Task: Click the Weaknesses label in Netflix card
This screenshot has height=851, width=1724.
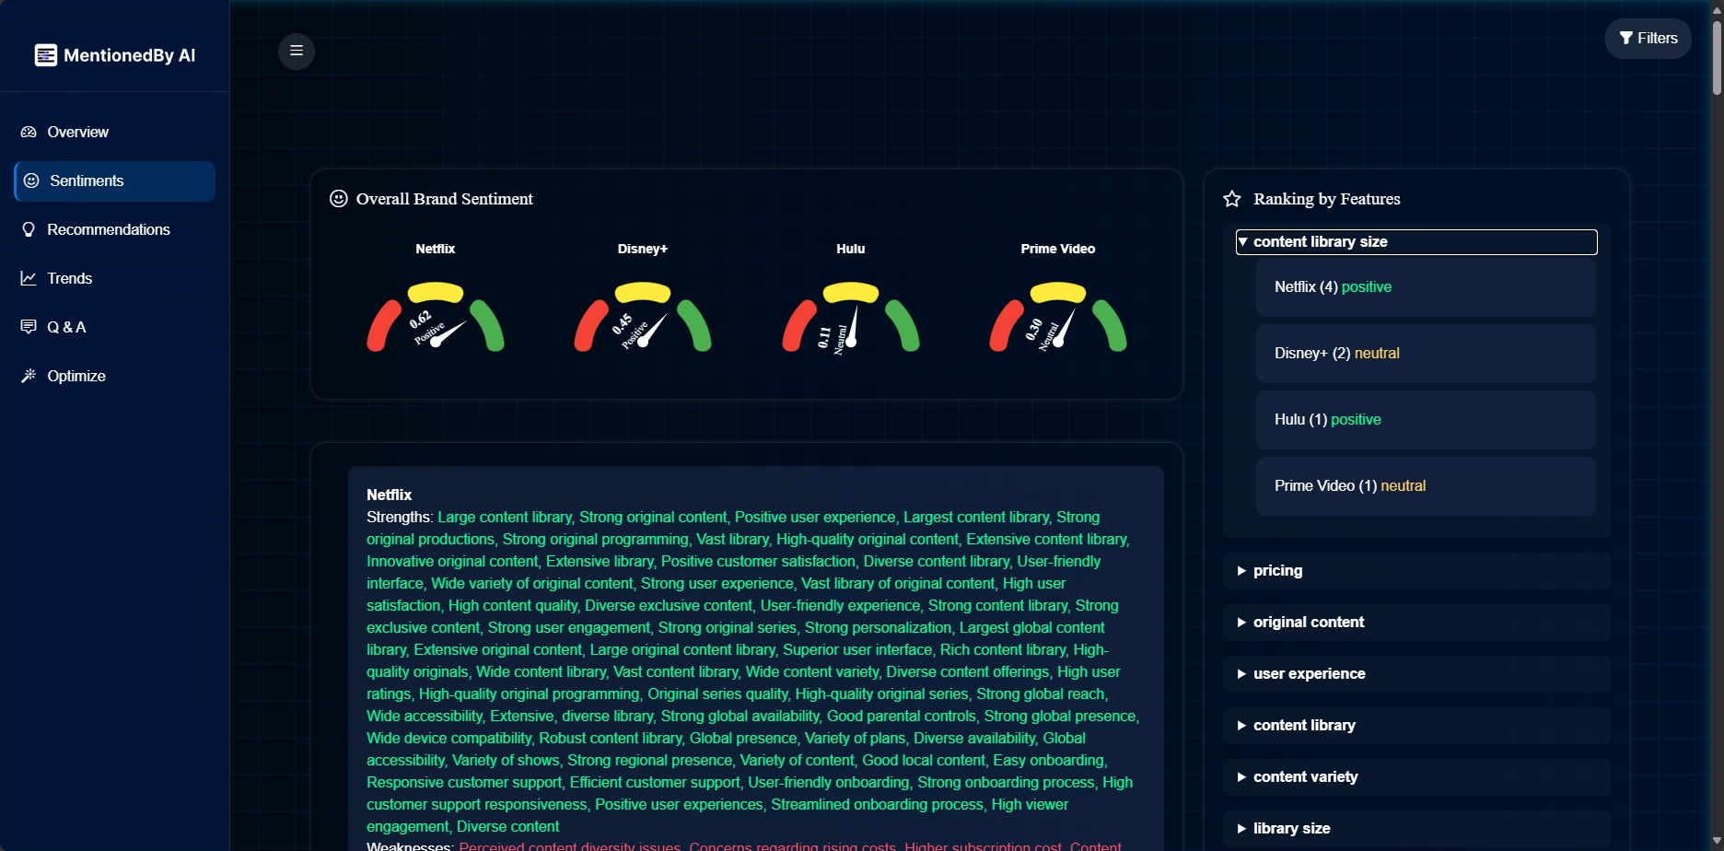Action: [x=411, y=845]
